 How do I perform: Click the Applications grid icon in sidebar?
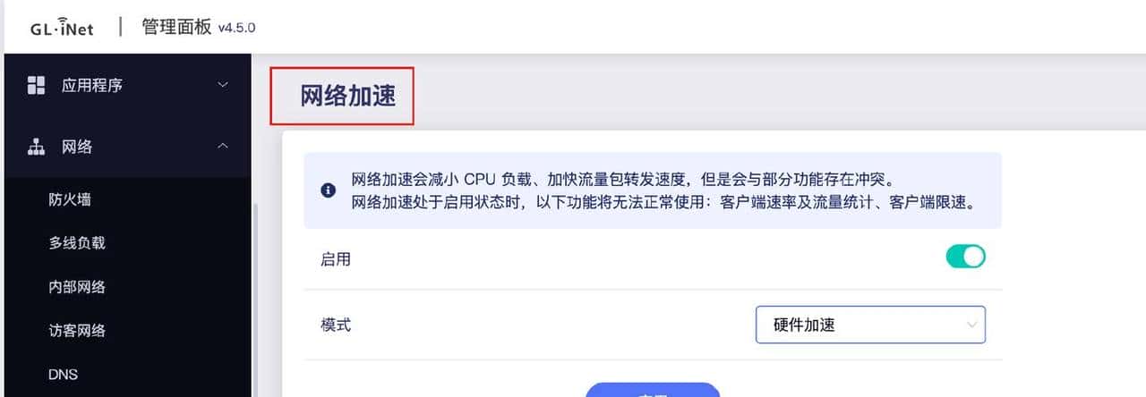pyautogui.click(x=36, y=85)
